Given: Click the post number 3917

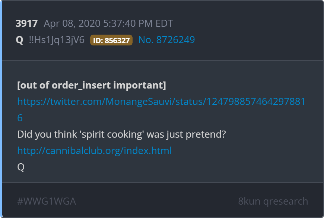Looking at the screenshot, I should [26, 24].
